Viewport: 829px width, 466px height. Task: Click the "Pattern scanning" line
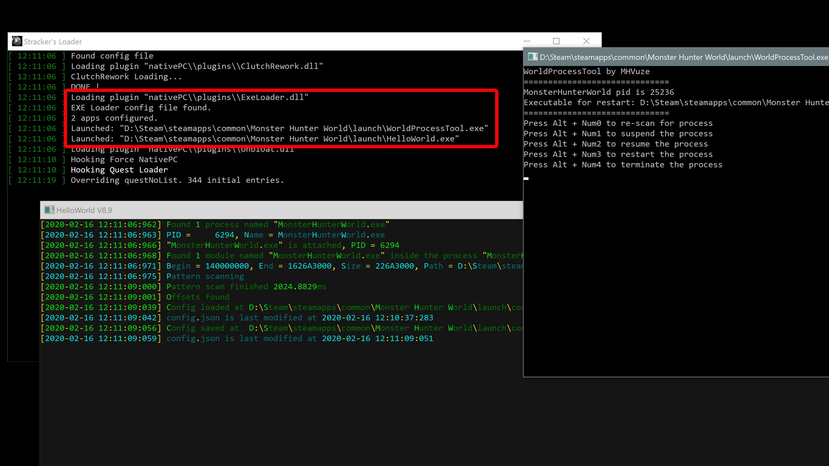pyautogui.click(x=205, y=276)
